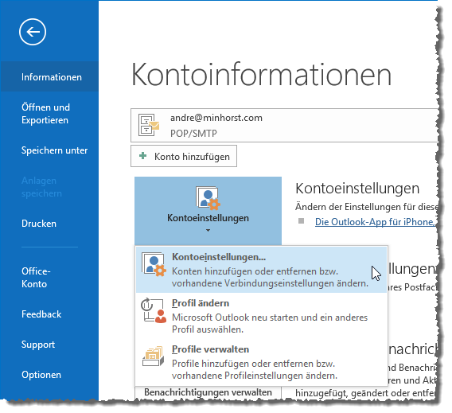
Task: Click the Profil ändern icon
Action: pos(154,310)
